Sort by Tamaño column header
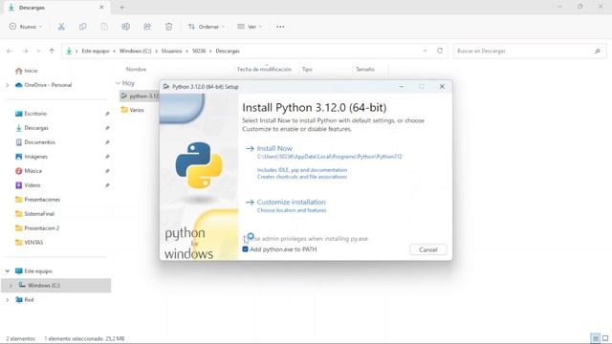The height and width of the screenshot is (344, 612). click(x=365, y=69)
